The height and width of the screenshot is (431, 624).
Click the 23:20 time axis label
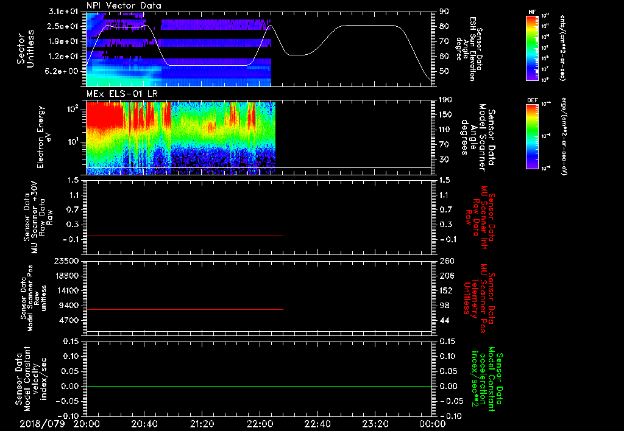coord(375,424)
